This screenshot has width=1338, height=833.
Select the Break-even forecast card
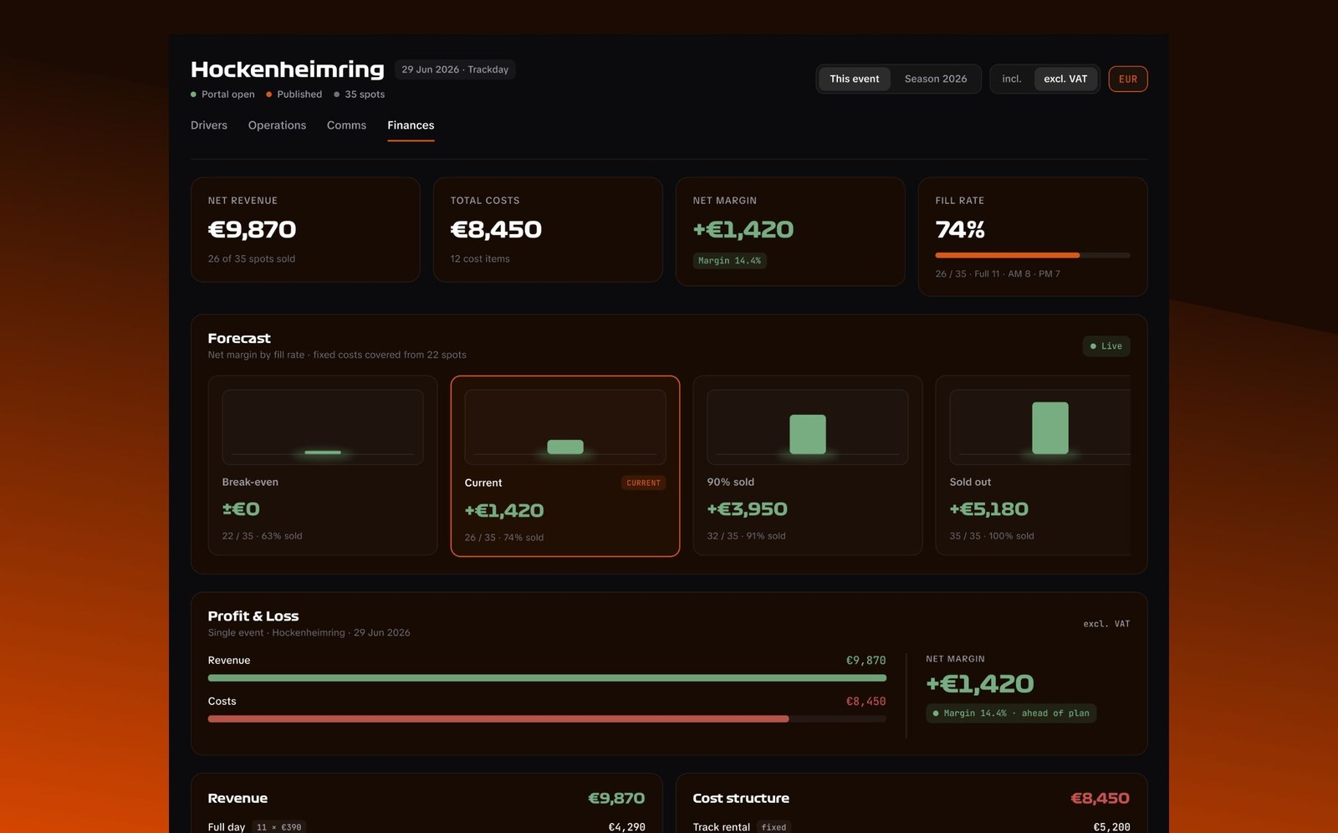pyautogui.click(x=323, y=465)
